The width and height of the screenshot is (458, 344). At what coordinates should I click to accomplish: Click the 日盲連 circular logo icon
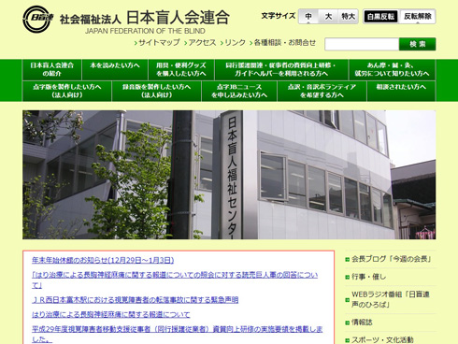[37, 19]
